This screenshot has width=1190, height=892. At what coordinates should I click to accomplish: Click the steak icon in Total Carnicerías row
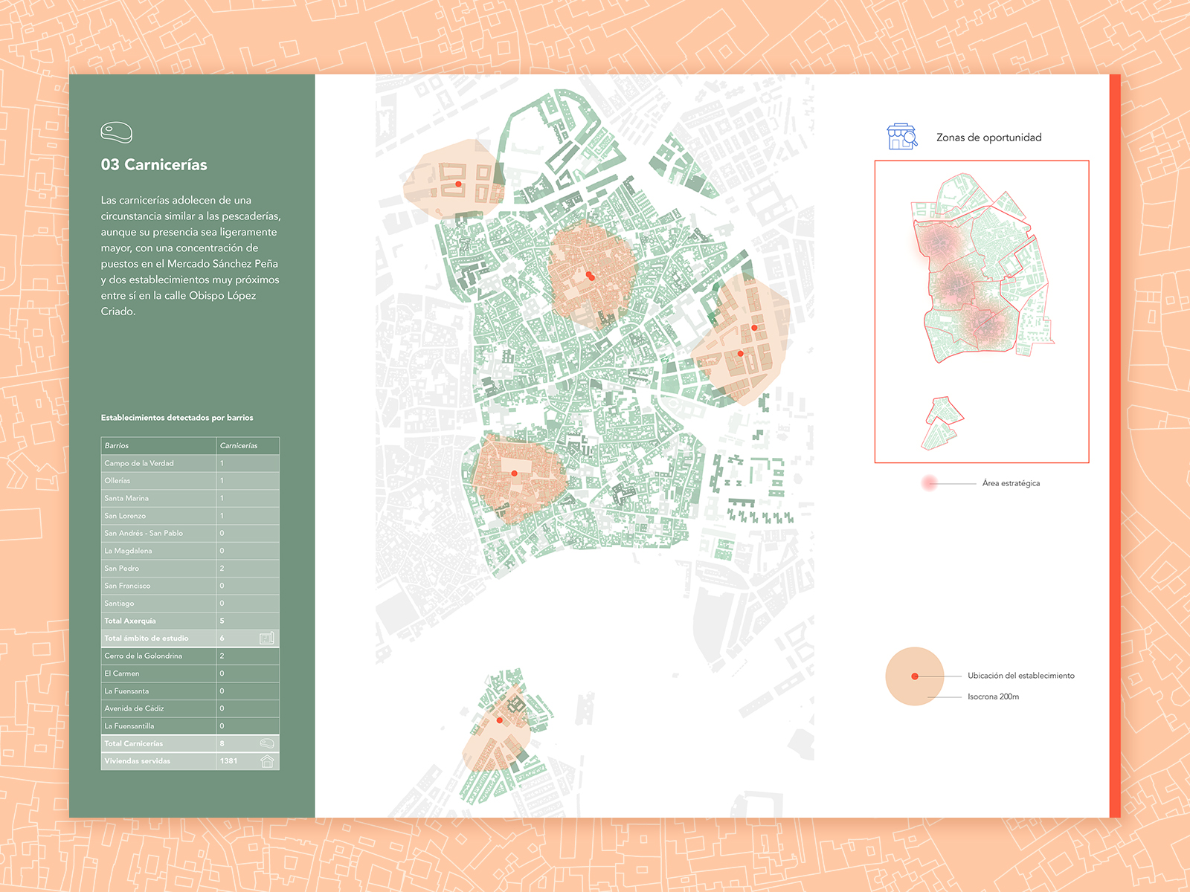click(x=267, y=743)
